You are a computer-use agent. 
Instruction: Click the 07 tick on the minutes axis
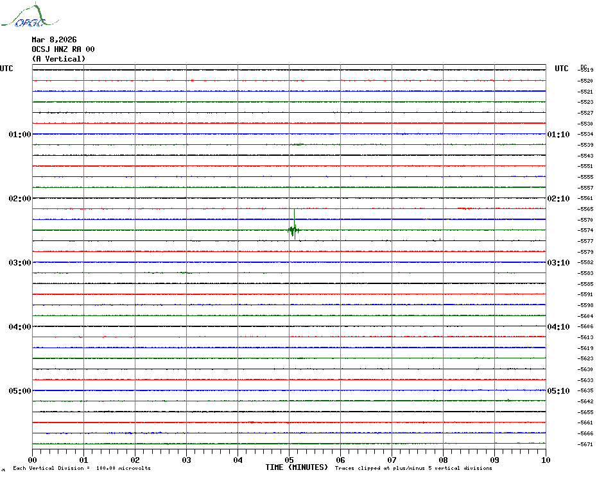(x=392, y=460)
